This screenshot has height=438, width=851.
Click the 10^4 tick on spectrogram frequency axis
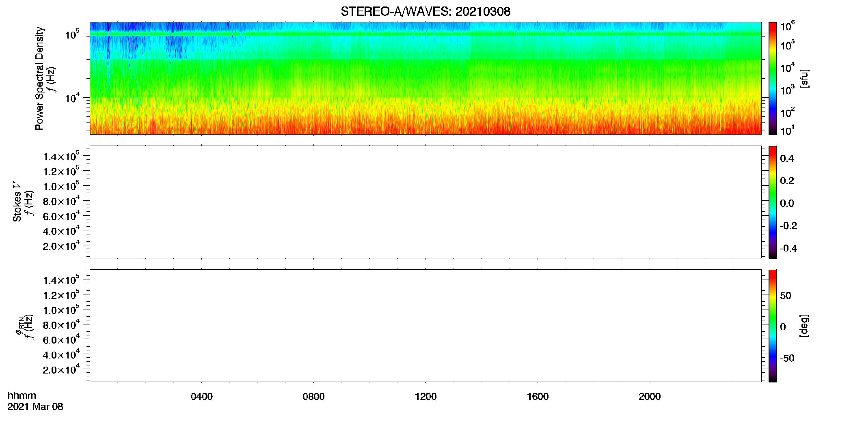(72, 98)
